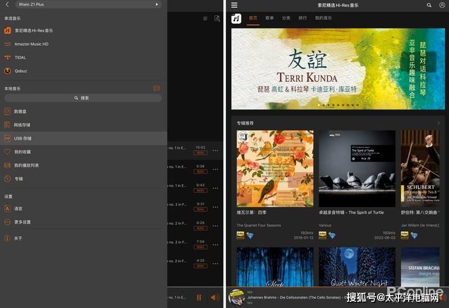Switch to the 歌单 tab
Image resolution: width=449 pixels, height=308 pixels.
(x=269, y=18)
